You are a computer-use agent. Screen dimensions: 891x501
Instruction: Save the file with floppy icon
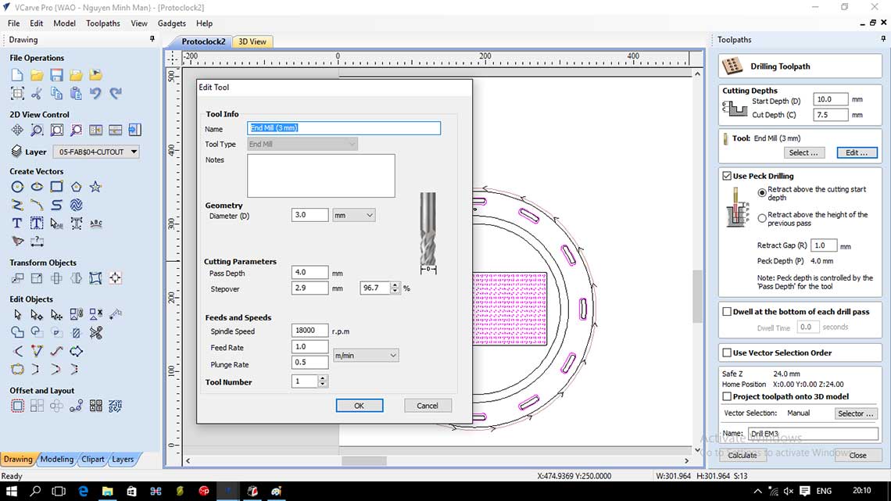coord(56,75)
